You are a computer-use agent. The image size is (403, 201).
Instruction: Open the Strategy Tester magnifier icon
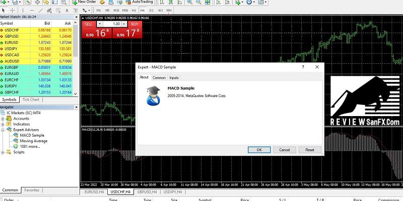63,2
